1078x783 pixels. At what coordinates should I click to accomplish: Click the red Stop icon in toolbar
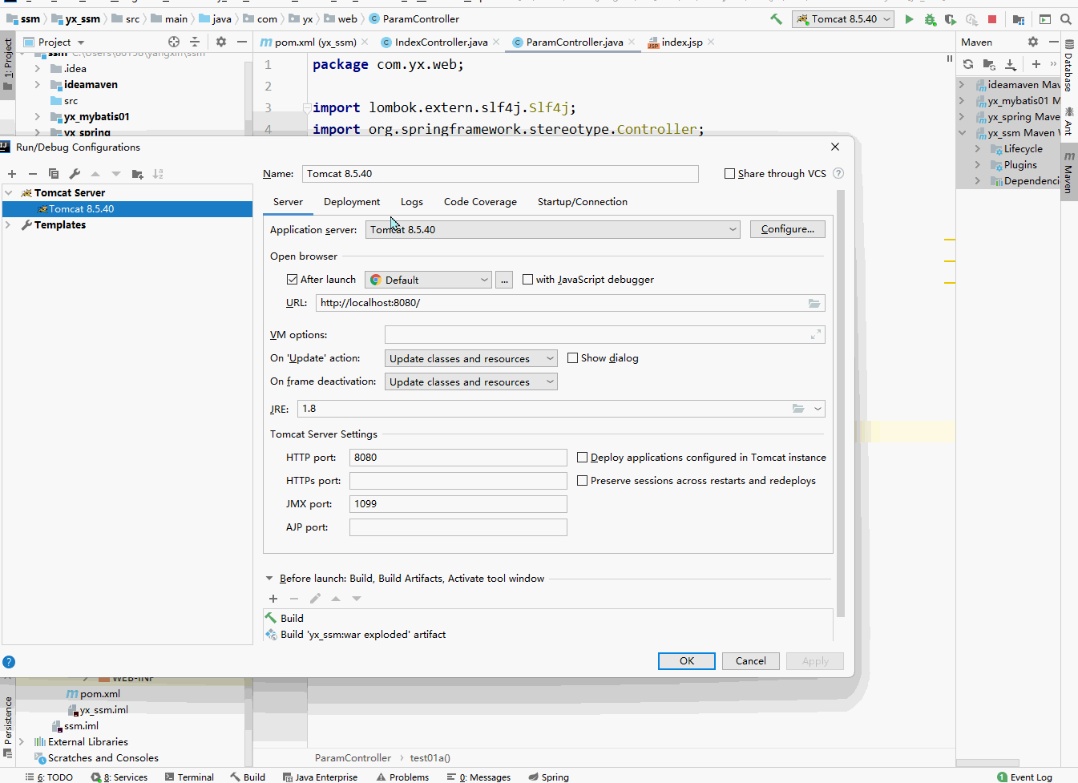992,19
